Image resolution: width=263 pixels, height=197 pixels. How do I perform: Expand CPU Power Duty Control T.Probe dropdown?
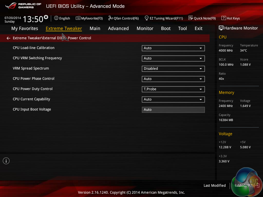[173, 89]
